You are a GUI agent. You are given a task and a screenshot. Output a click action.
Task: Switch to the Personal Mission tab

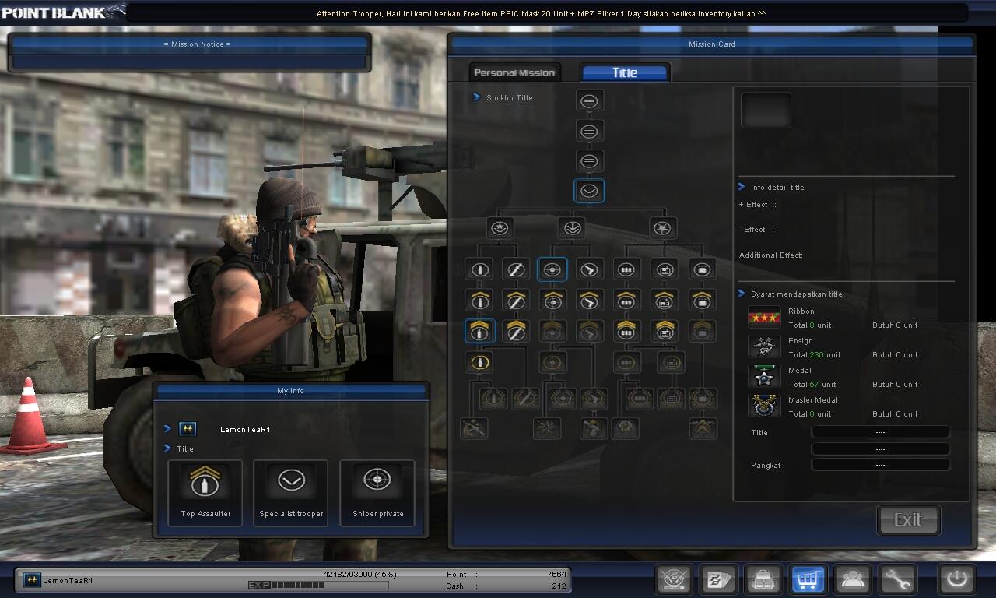pyautogui.click(x=514, y=72)
